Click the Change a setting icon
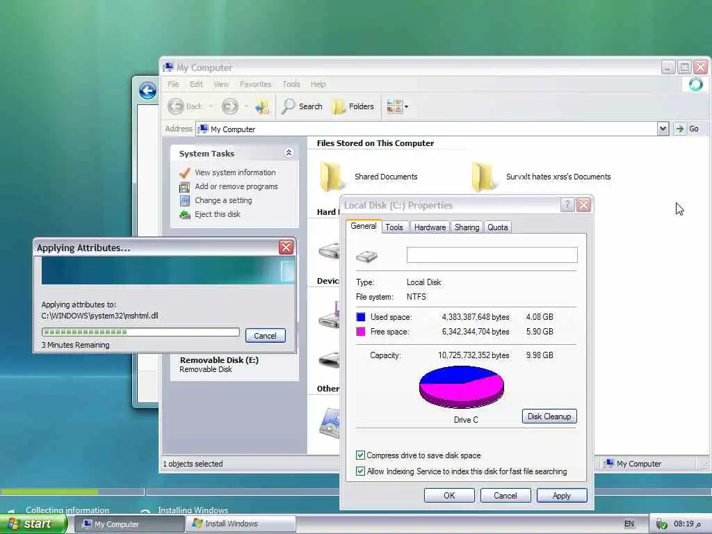The height and width of the screenshot is (534, 712). pyautogui.click(x=185, y=201)
